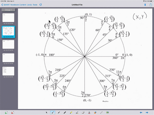Tap the 120° angle label
Viewport: 154px width, 115px height.
(x=73, y=30)
